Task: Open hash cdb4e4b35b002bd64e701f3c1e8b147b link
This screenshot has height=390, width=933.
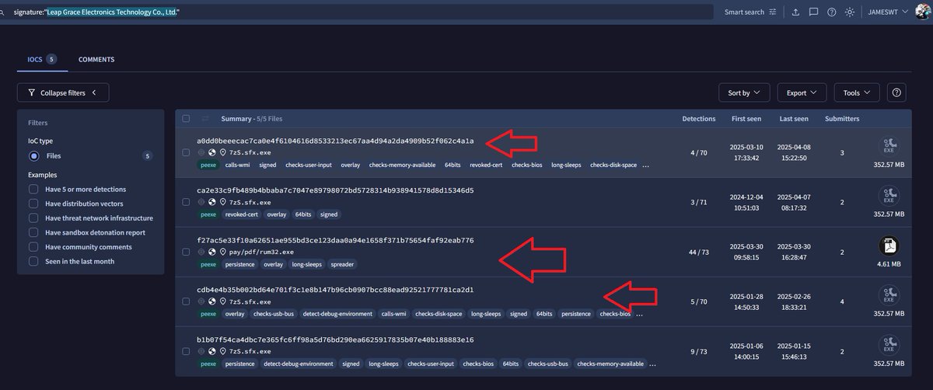Action: (335, 290)
